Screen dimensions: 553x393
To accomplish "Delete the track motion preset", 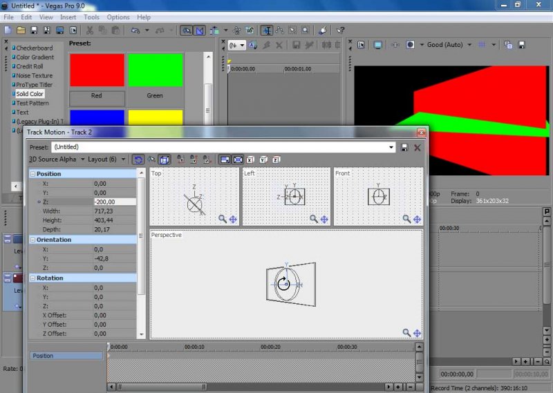I will point(417,147).
